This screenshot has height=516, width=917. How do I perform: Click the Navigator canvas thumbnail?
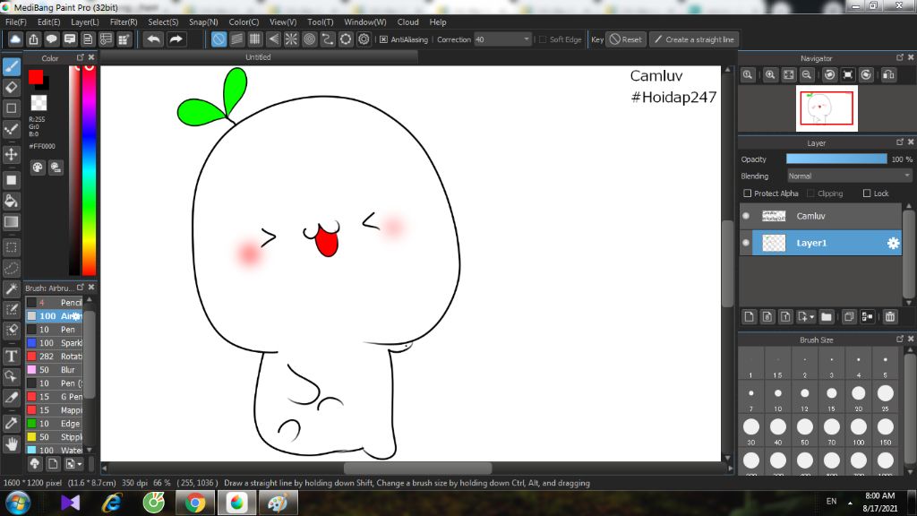[827, 108]
